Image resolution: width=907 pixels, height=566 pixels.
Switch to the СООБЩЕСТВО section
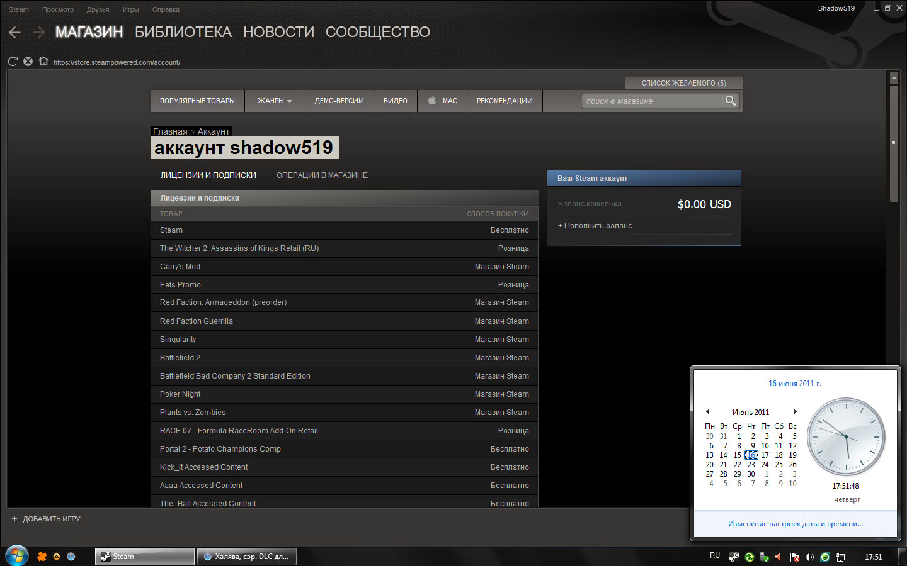tap(378, 32)
